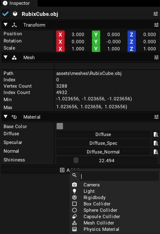Click the red X button for Position
This screenshot has height=234, width=160.
[x=60, y=35]
